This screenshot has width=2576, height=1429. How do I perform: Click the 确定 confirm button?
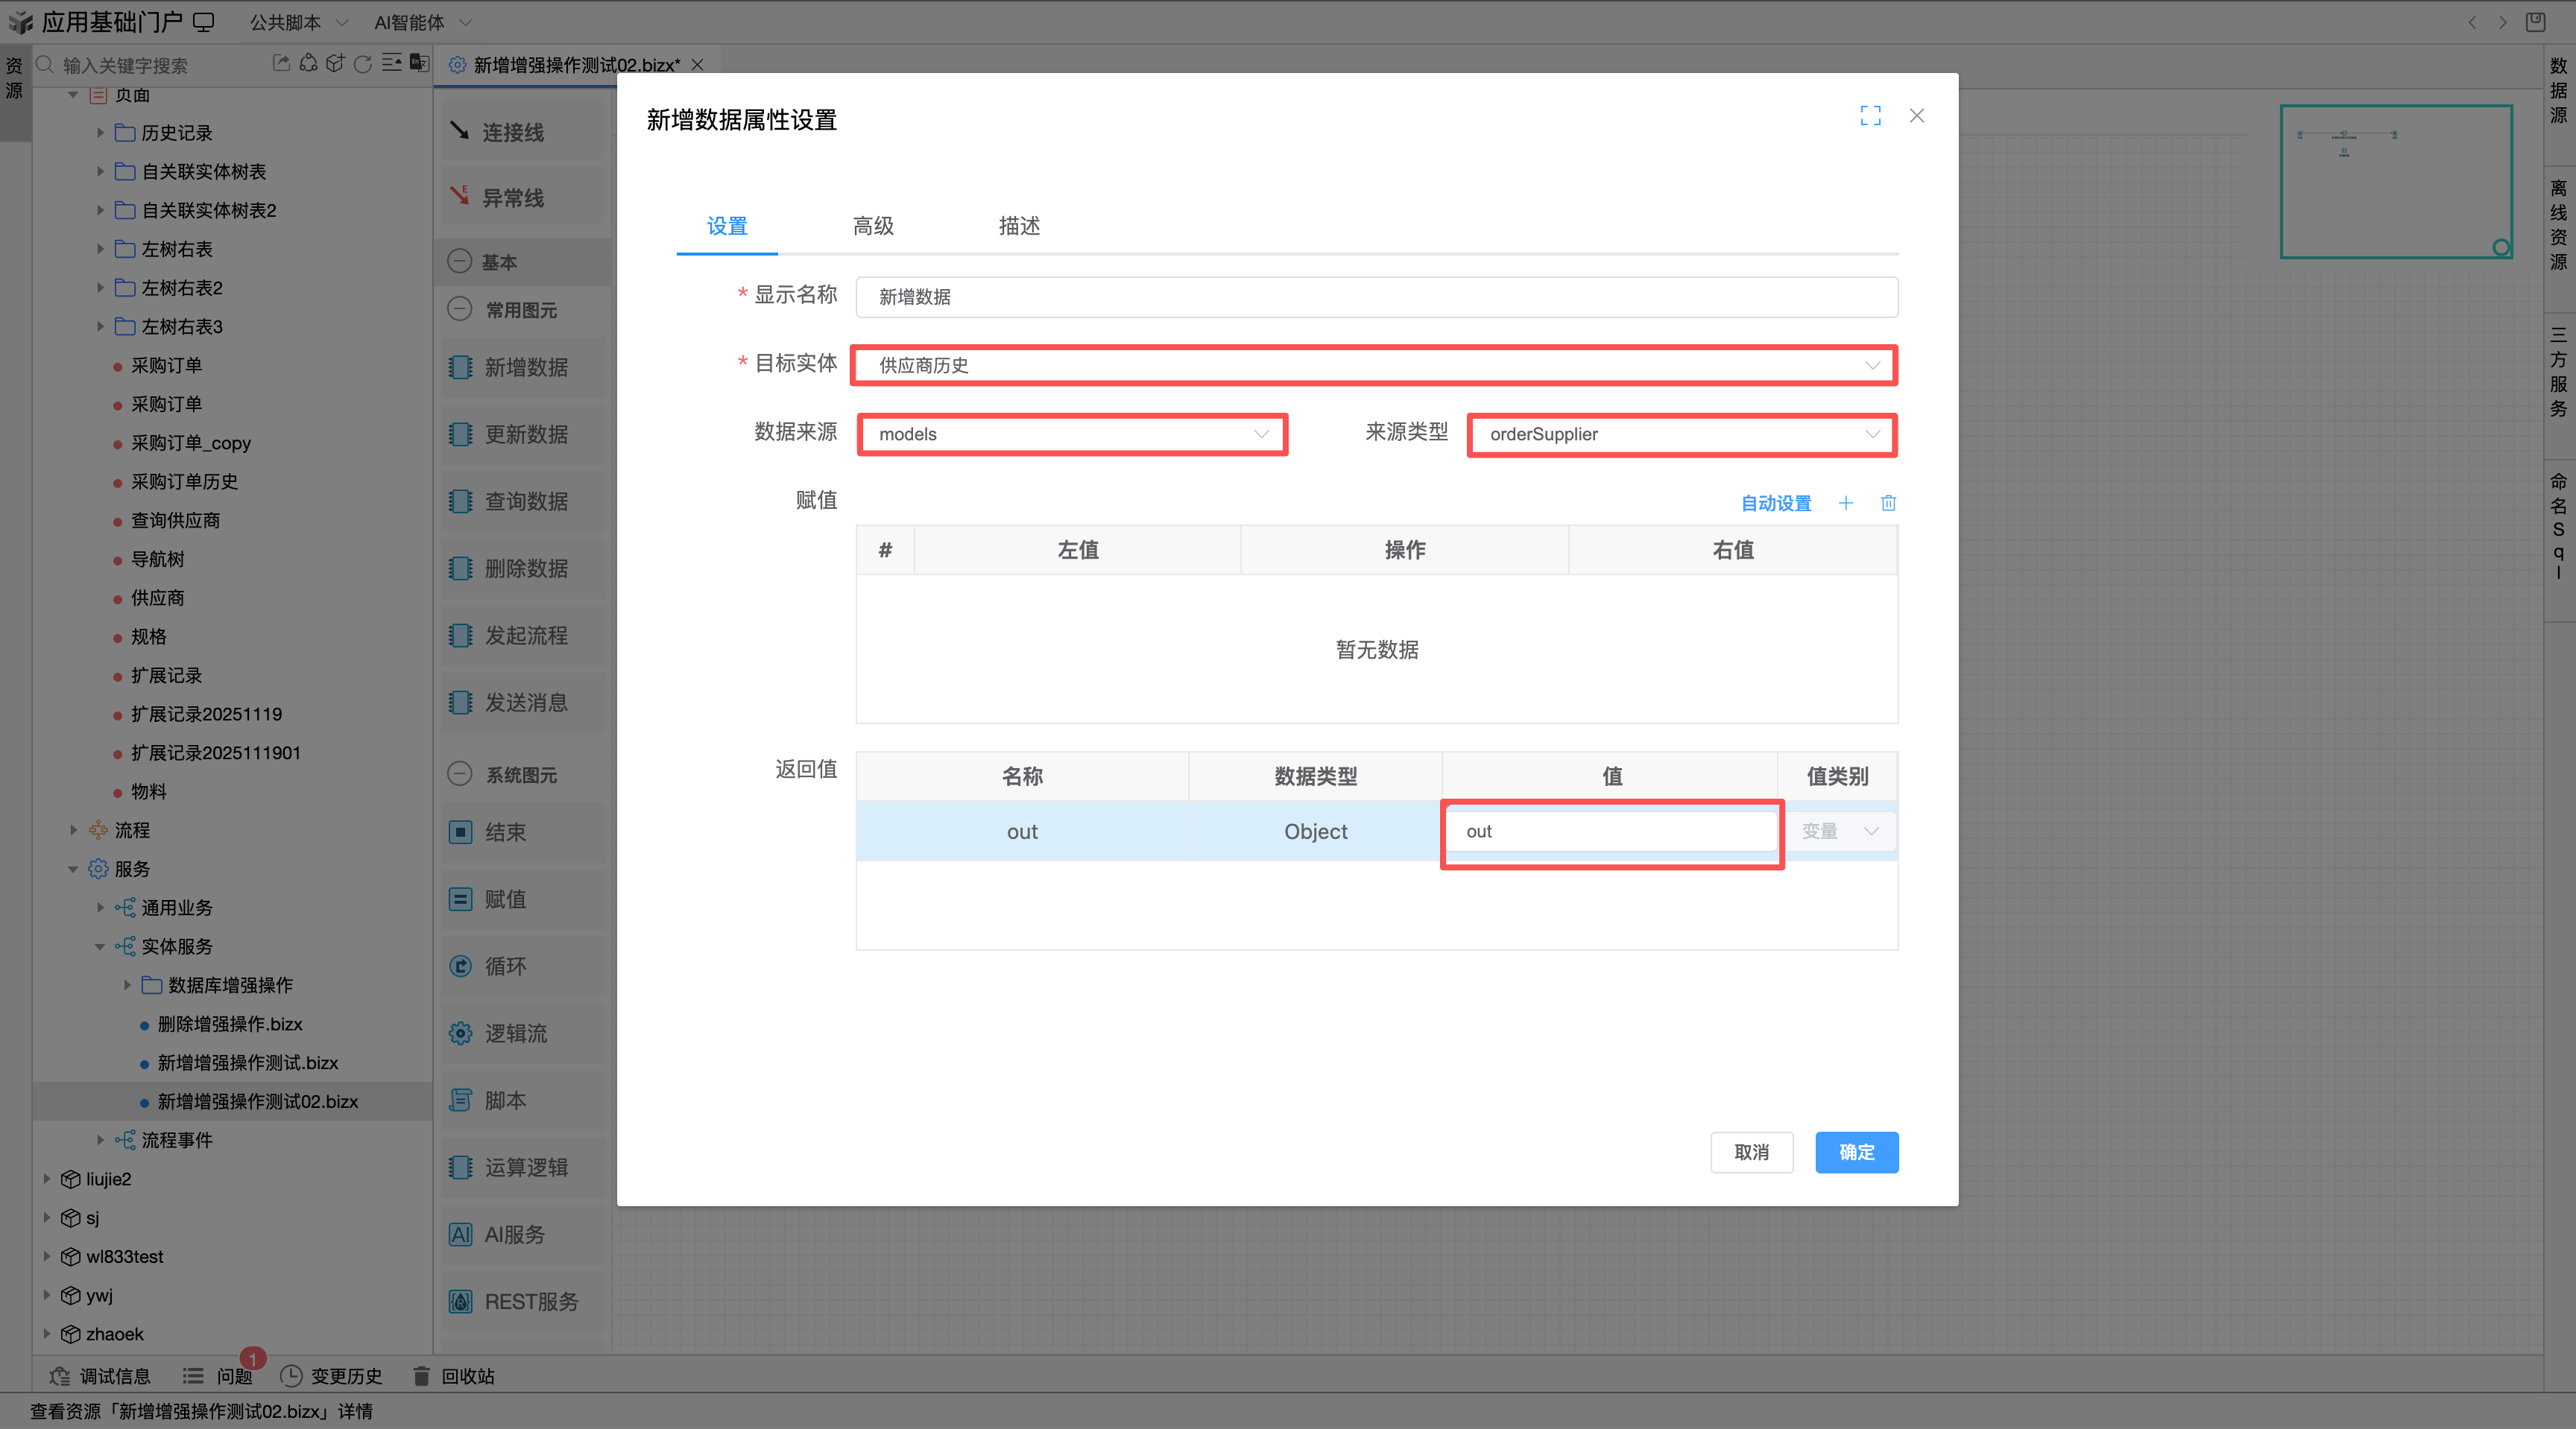point(1856,1152)
